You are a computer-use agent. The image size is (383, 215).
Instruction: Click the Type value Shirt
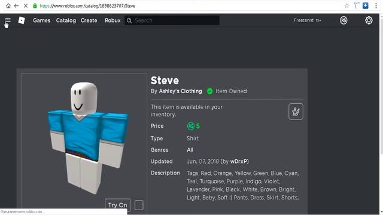pos(193,139)
